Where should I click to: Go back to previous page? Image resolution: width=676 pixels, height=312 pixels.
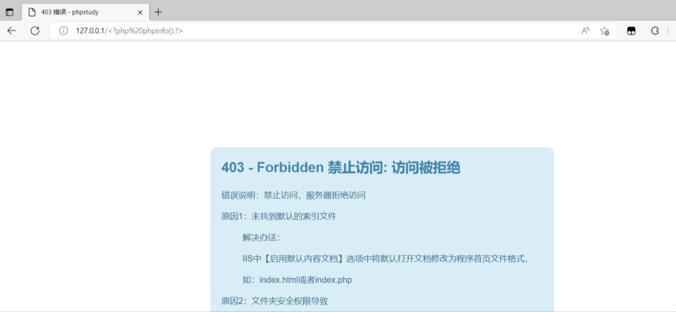click(12, 31)
